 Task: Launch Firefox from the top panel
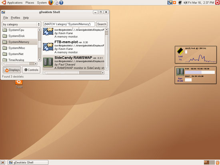[51, 2]
